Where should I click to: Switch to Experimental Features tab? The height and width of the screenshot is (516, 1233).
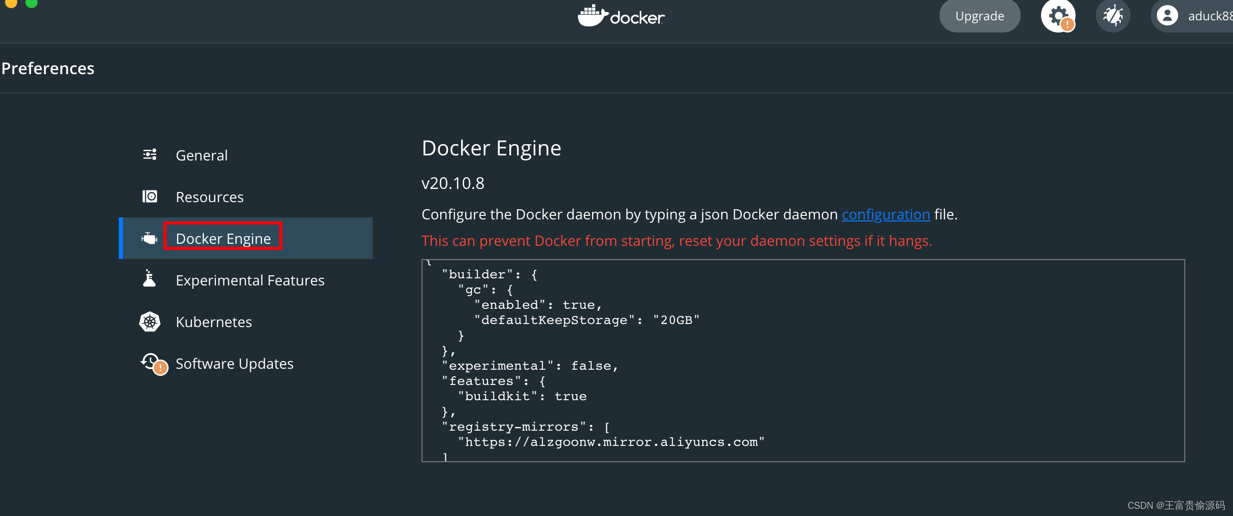(246, 280)
